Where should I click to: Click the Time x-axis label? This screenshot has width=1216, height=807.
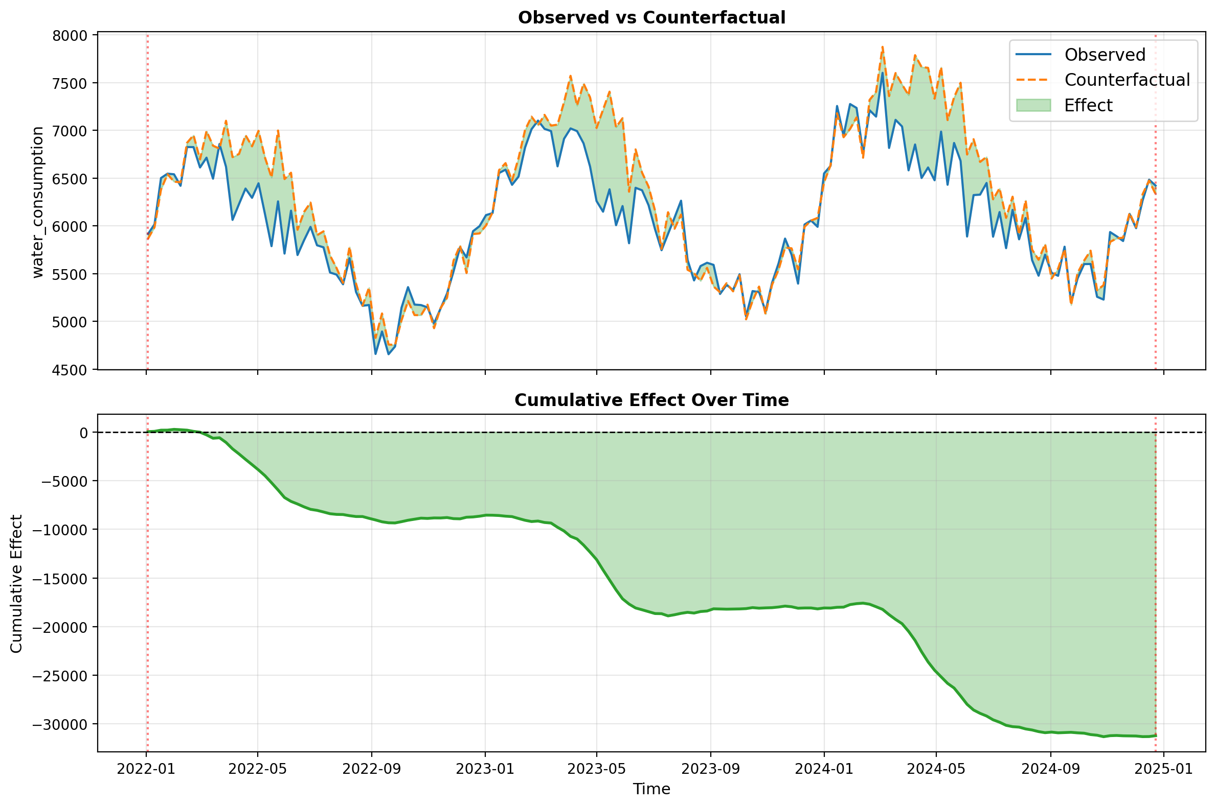click(x=651, y=789)
